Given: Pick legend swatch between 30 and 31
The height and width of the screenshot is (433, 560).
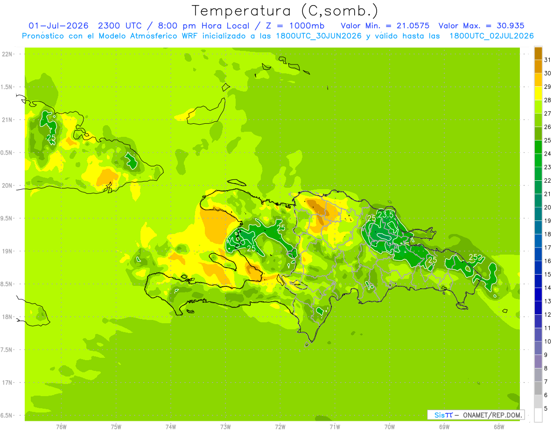Looking at the screenshot, I should tap(538, 66).
